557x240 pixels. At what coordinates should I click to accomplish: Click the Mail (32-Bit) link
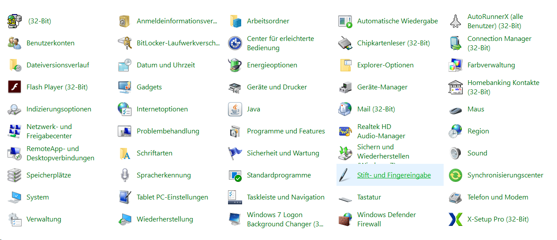tap(376, 109)
